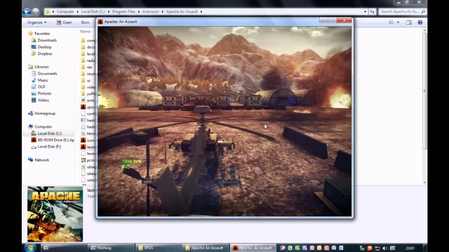Screen dimensions: 449x252
Task: Click the Explorer file list vertical scrollbar
Action: (425, 106)
